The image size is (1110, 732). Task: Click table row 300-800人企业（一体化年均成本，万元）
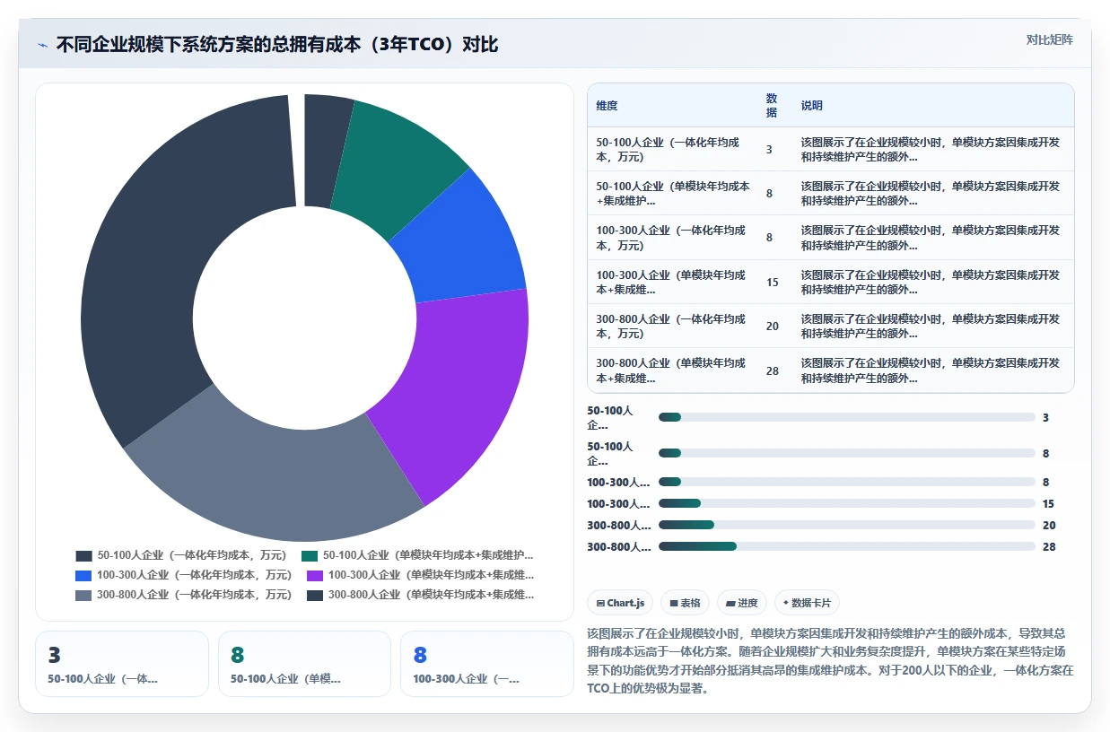pos(830,326)
